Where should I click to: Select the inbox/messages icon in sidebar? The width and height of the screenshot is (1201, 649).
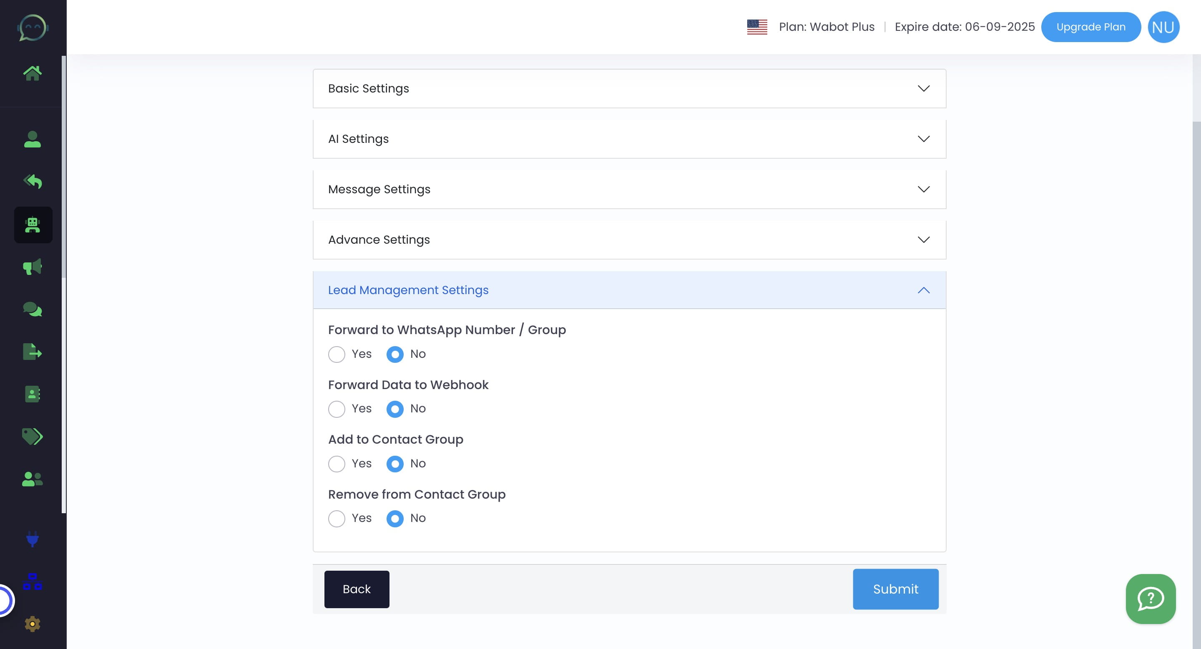(x=32, y=310)
